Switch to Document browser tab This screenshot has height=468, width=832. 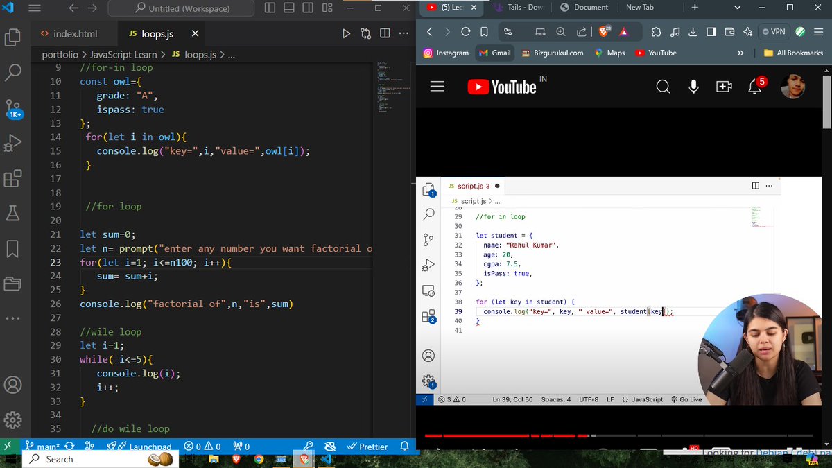point(584,8)
